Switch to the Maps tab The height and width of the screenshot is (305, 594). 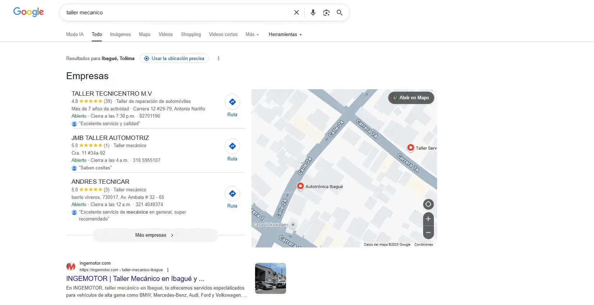click(x=145, y=35)
